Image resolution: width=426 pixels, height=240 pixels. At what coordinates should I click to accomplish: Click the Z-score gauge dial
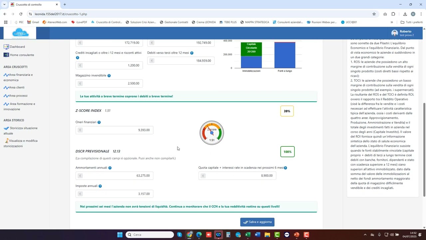tap(212, 133)
